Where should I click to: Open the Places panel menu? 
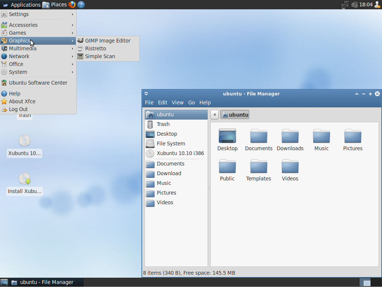click(x=55, y=4)
